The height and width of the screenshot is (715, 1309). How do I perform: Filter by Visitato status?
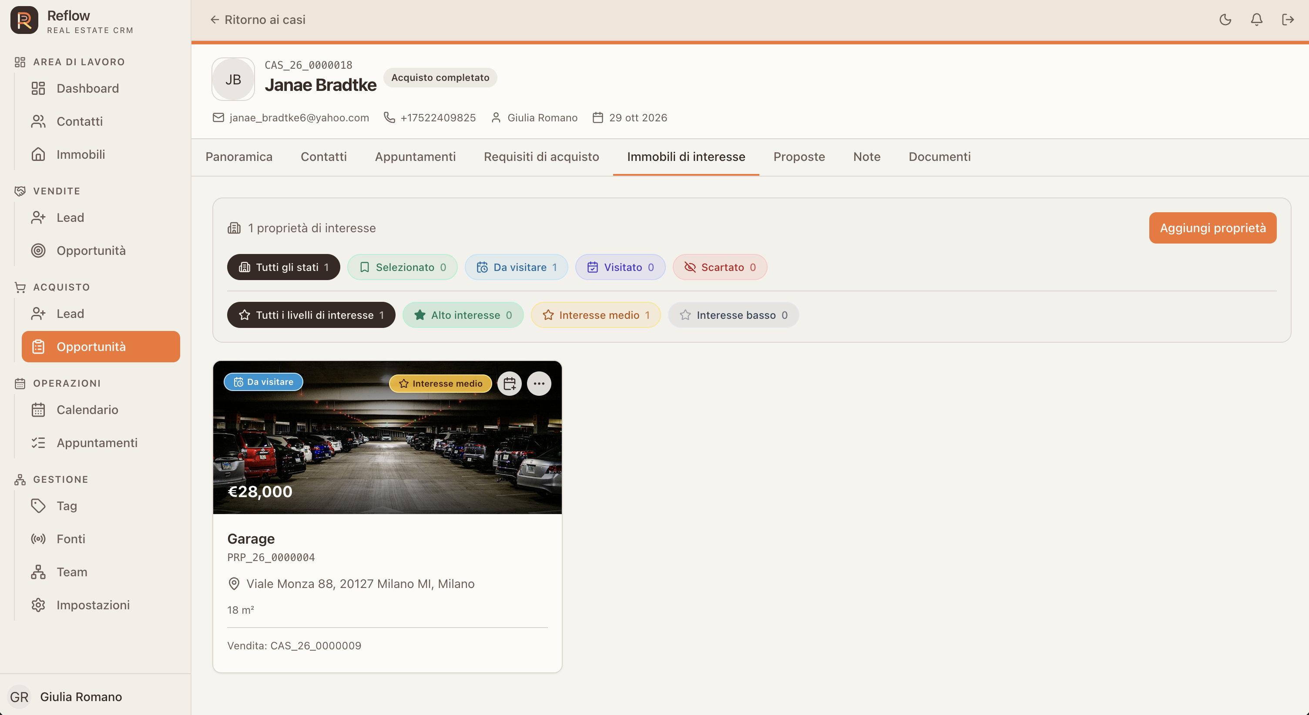coord(620,267)
